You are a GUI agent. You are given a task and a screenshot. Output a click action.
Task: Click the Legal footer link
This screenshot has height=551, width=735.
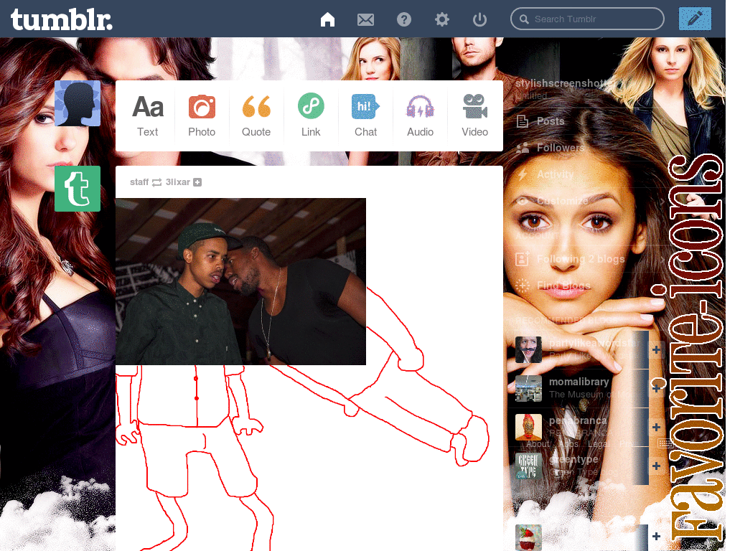(599, 443)
